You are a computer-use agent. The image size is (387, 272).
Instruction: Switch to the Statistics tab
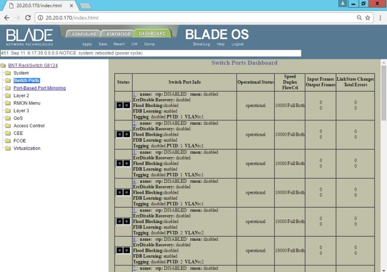click(x=118, y=34)
